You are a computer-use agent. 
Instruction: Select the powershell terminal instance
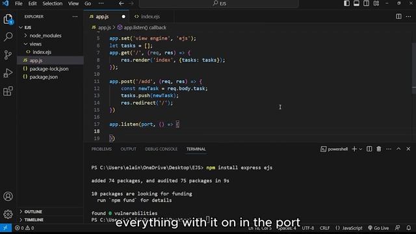pyautogui.click(x=334, y=149)
